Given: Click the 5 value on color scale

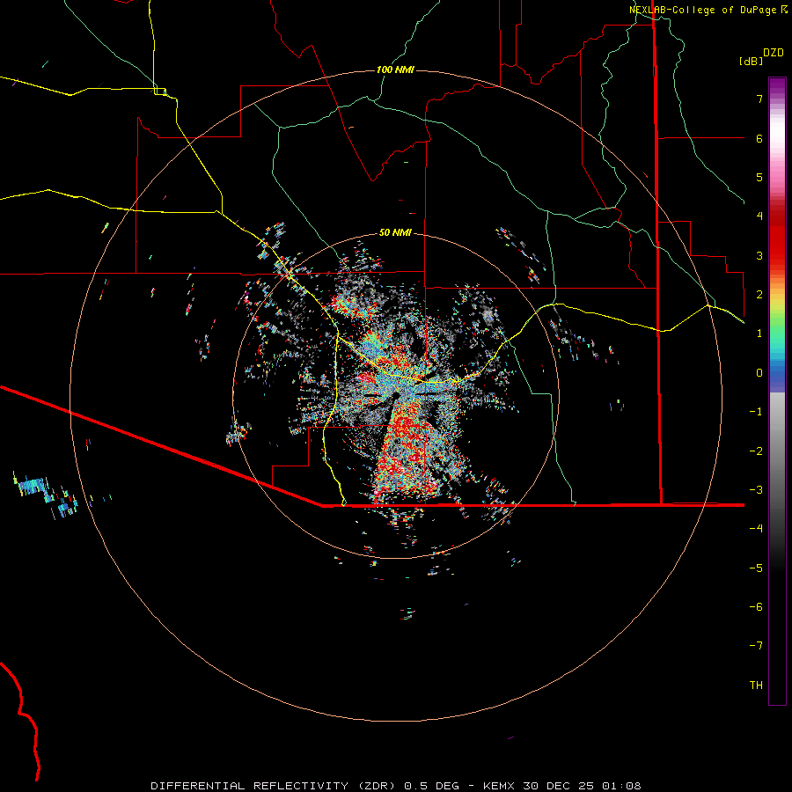Looking at the screenshot, I should (759, 177).
